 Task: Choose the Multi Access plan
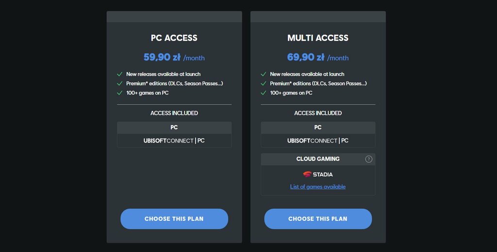click(x=318, y=219)
